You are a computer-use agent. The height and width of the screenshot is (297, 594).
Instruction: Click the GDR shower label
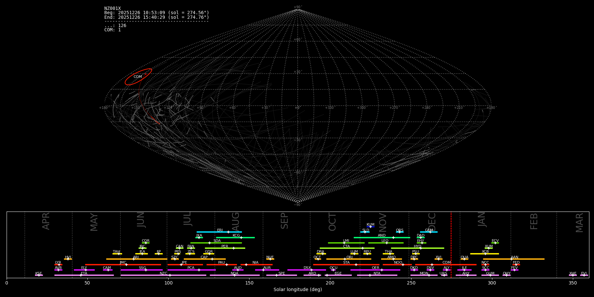pyautogui.click(x=209, y=252)
